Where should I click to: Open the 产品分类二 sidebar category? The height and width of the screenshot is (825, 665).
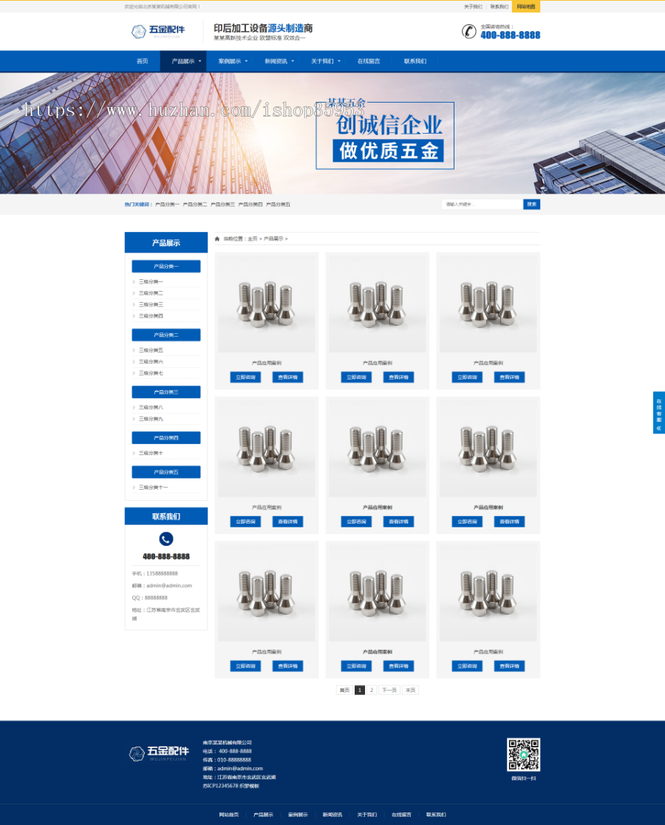click(x=166, y=335)
